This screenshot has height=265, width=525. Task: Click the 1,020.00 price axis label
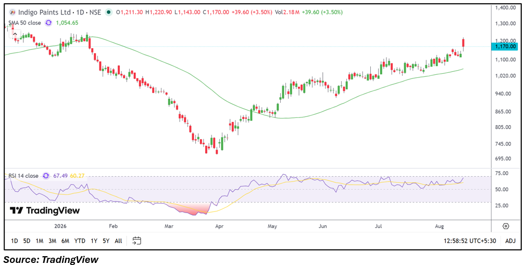coord(505,76)
